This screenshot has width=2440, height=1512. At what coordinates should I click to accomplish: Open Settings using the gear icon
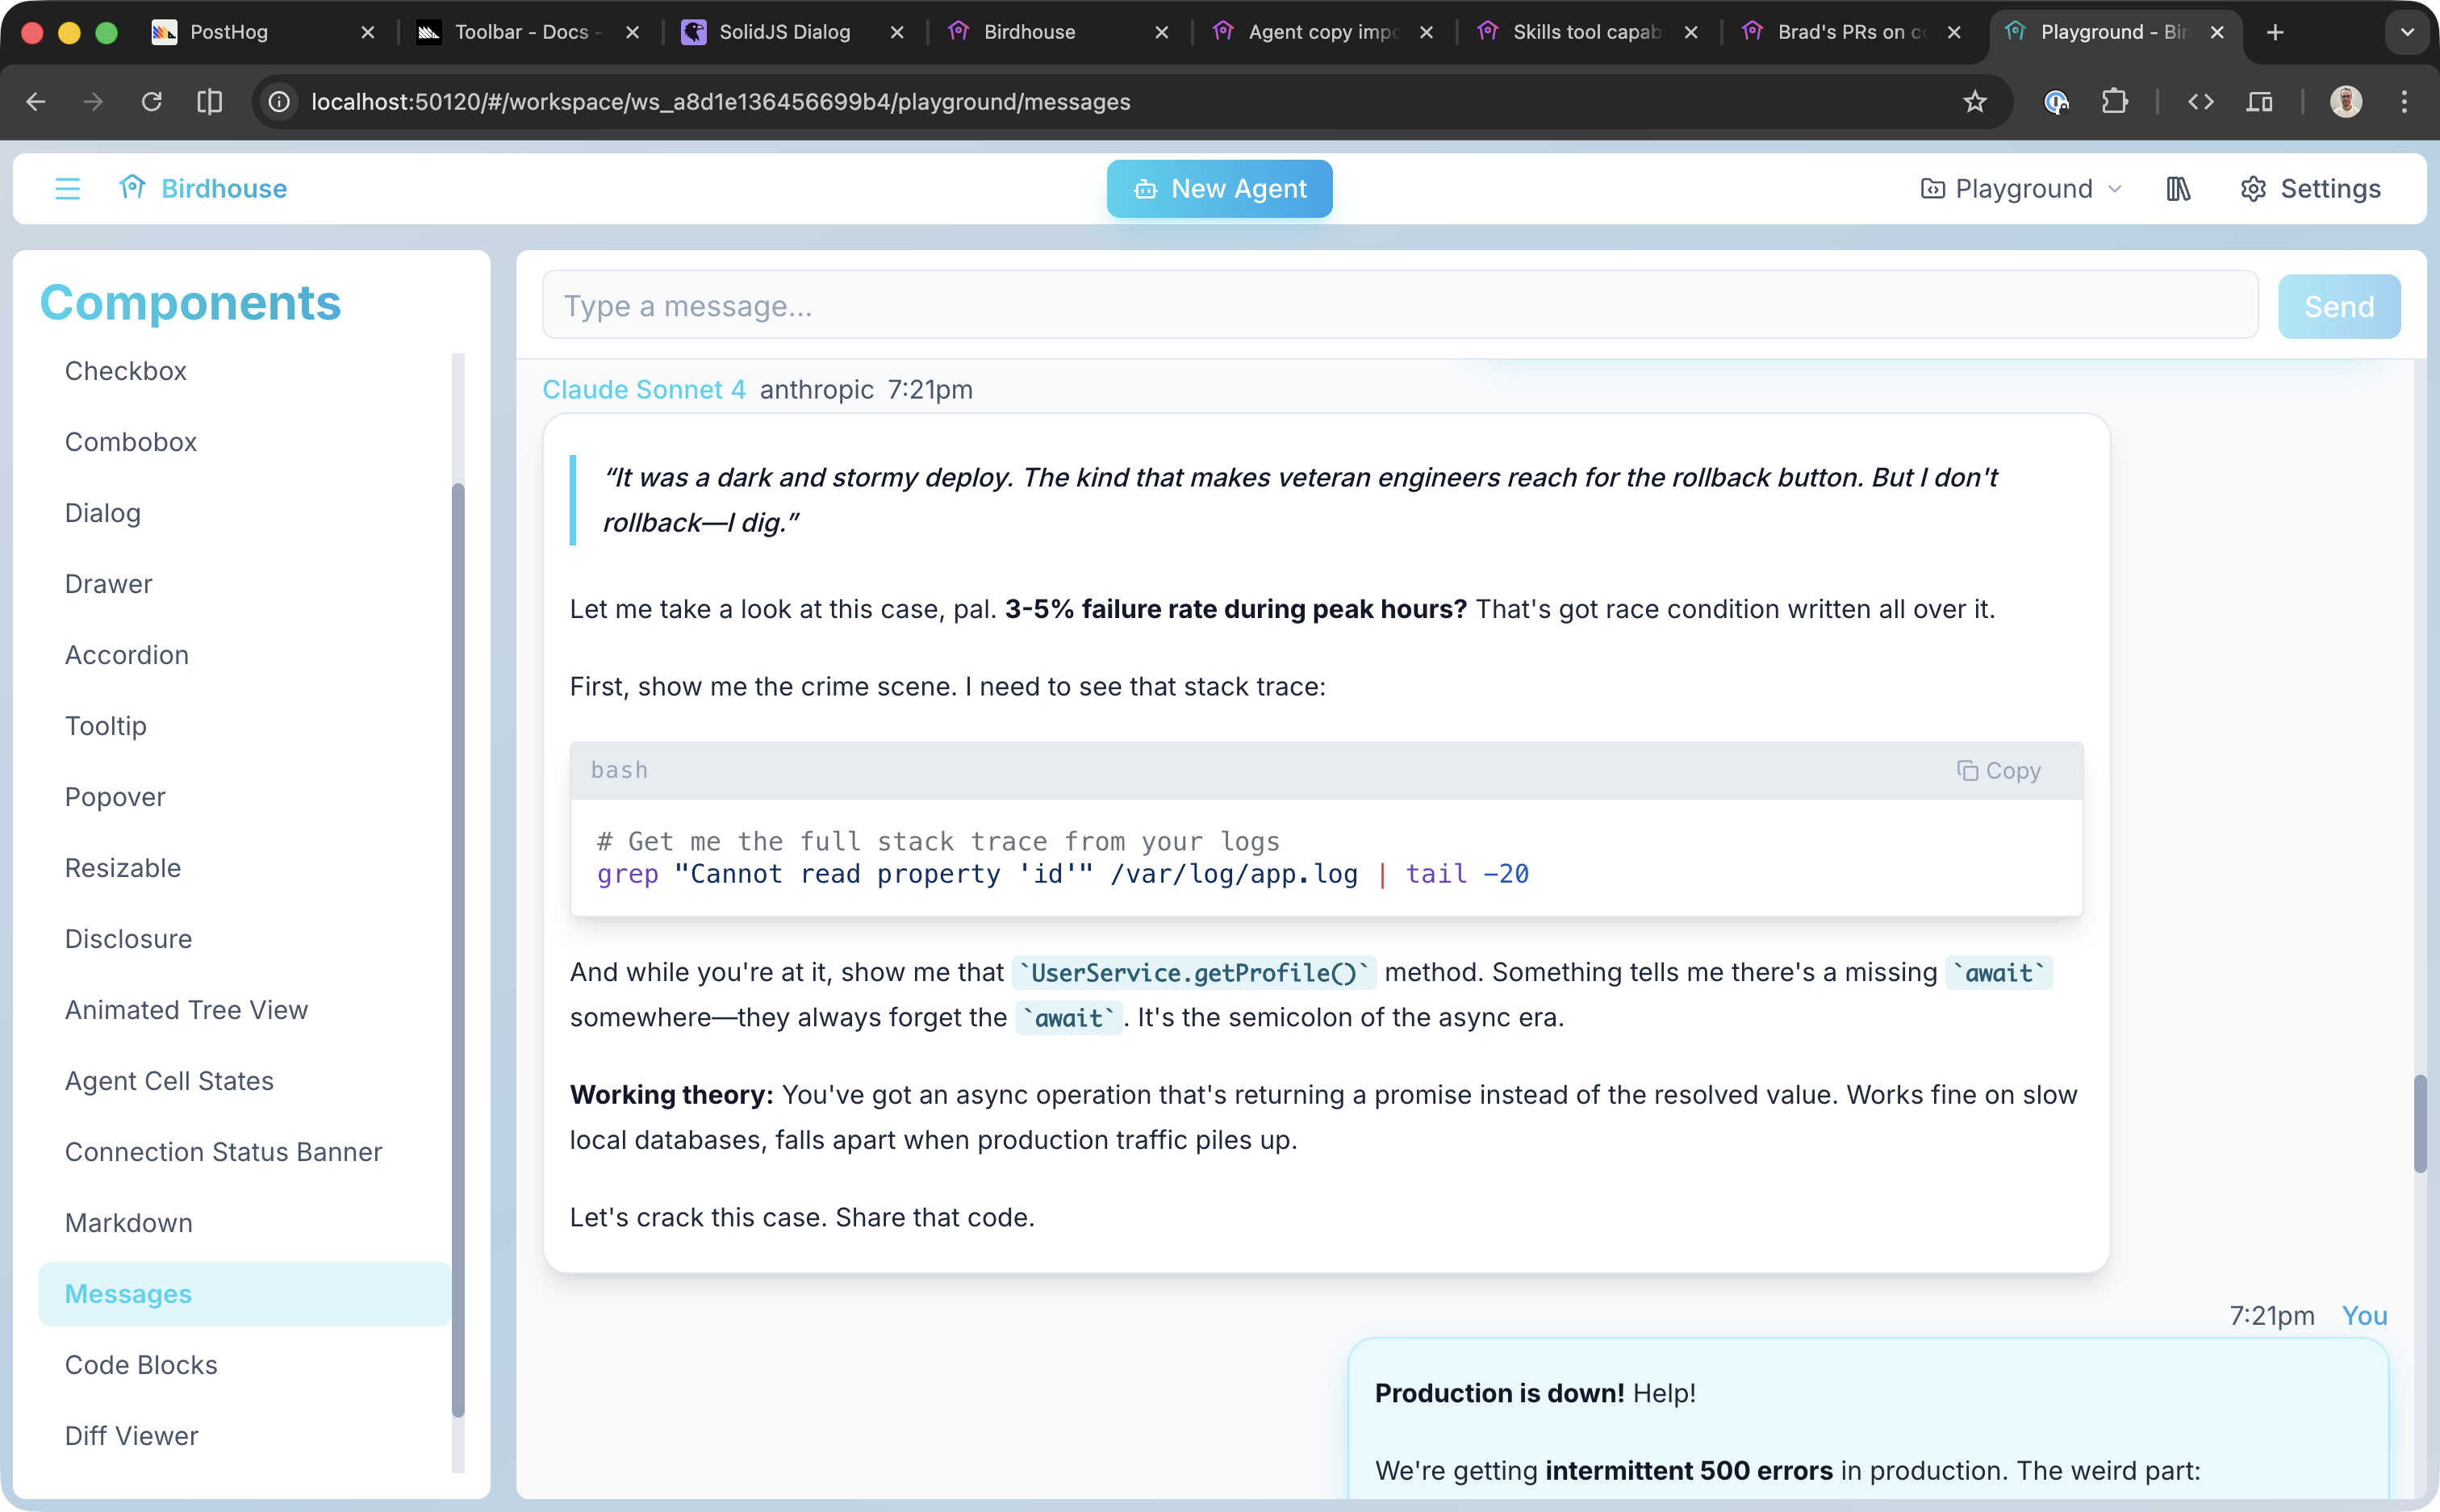click(2252, 188)
